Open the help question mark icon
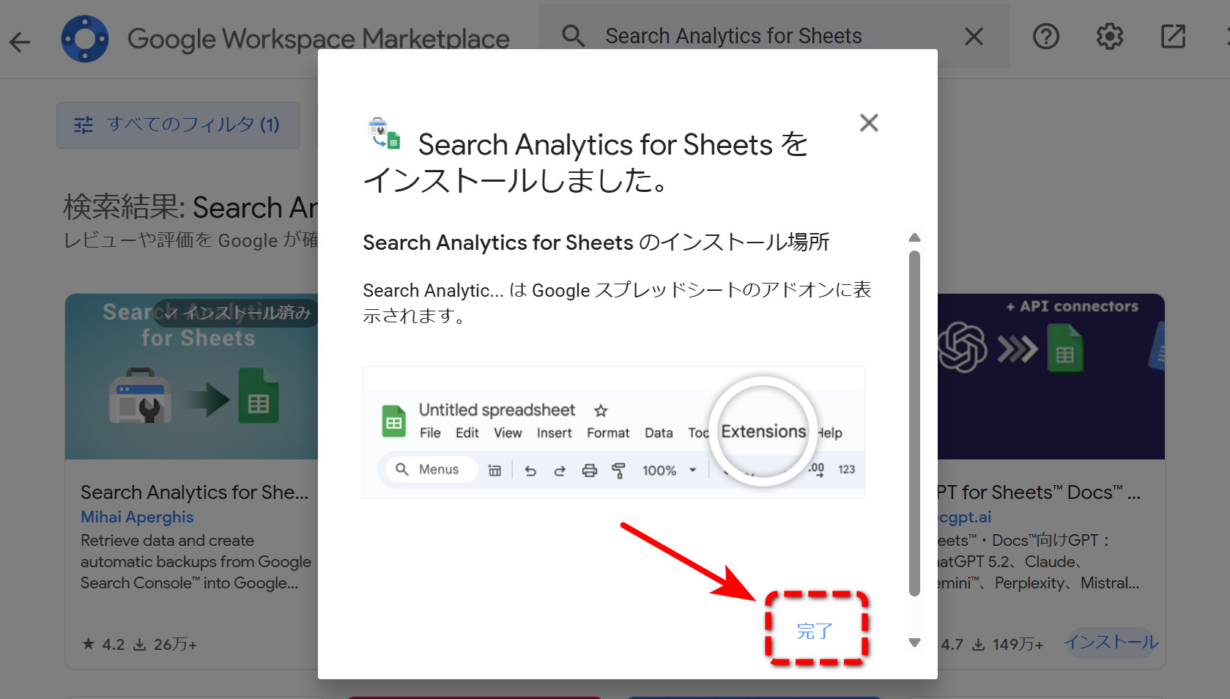This screenshot has height=699, width=1230. coord(1045,36)
